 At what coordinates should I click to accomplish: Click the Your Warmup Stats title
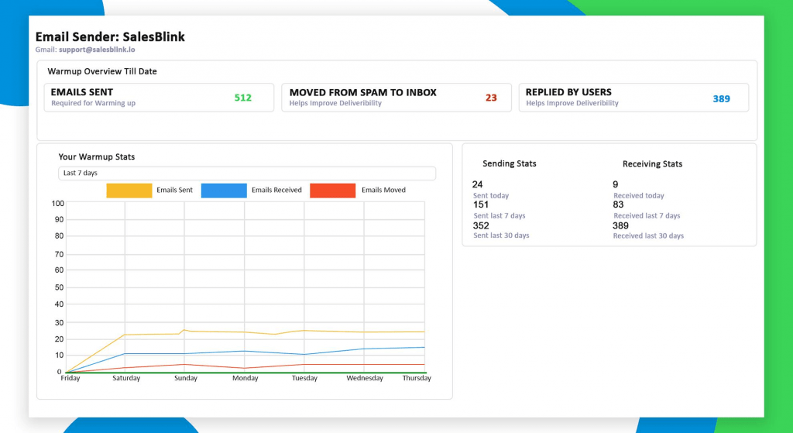97,156
